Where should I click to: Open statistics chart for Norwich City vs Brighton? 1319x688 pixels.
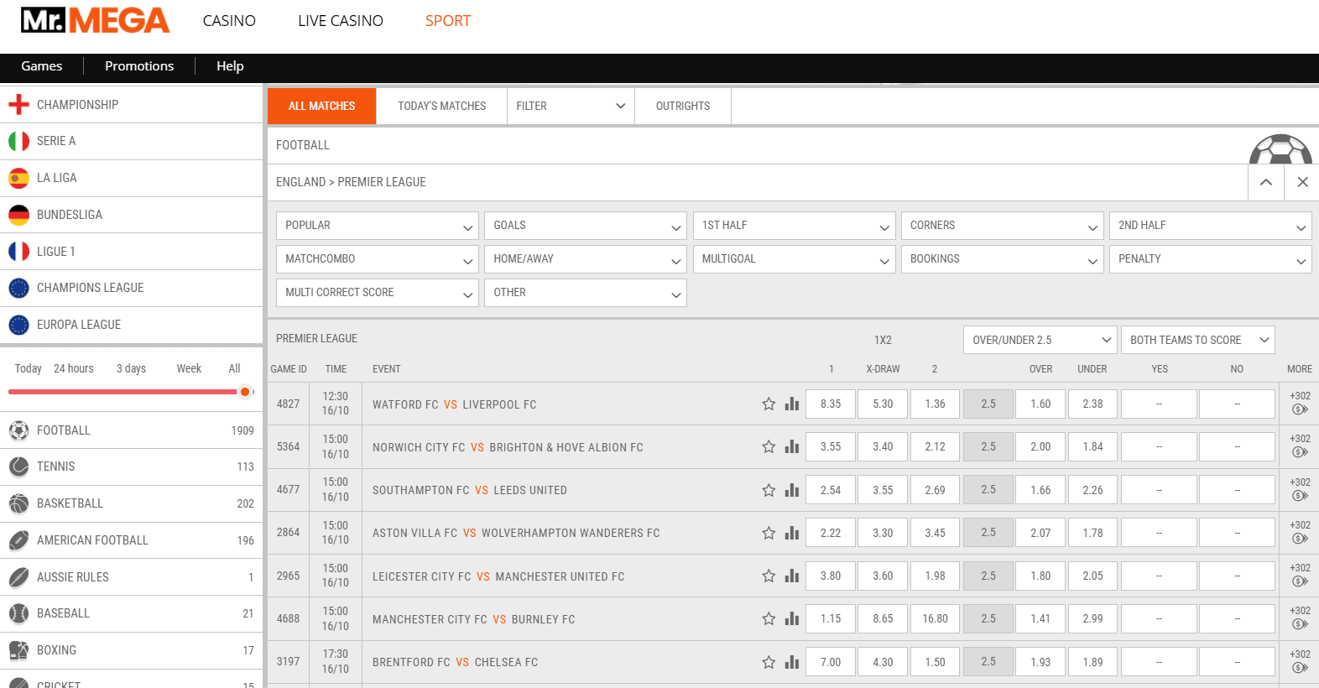[791, 446]
